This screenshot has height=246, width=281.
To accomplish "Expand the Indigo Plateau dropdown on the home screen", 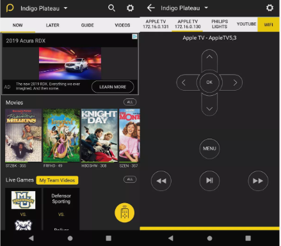I will tap(65, 8).
